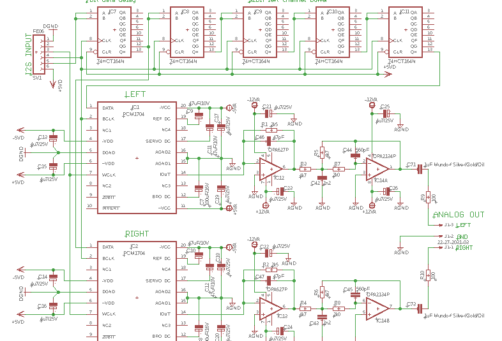Select capacitor C16 symbol
The image size is (502, 341).
click(53, 306)
